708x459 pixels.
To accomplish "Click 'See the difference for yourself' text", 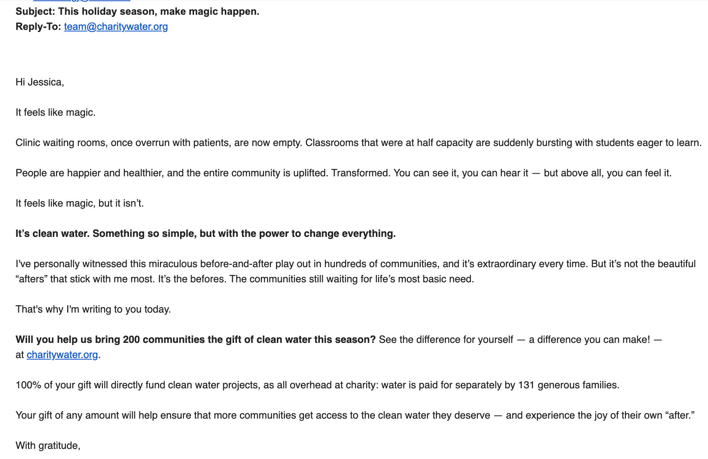I will (x=446, y=339).
